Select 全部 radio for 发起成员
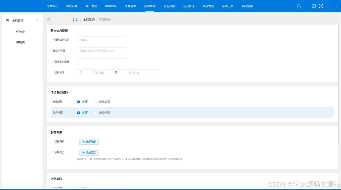The height and width of the screenshot is (190, 341). [x=82, y=102]
